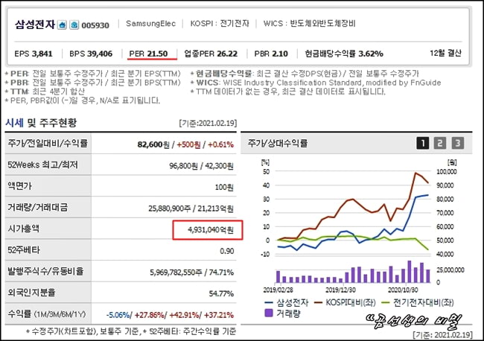Click the EPS 3,841 value
This screenshot has width=484, height=341.
[x=34, y=54]
